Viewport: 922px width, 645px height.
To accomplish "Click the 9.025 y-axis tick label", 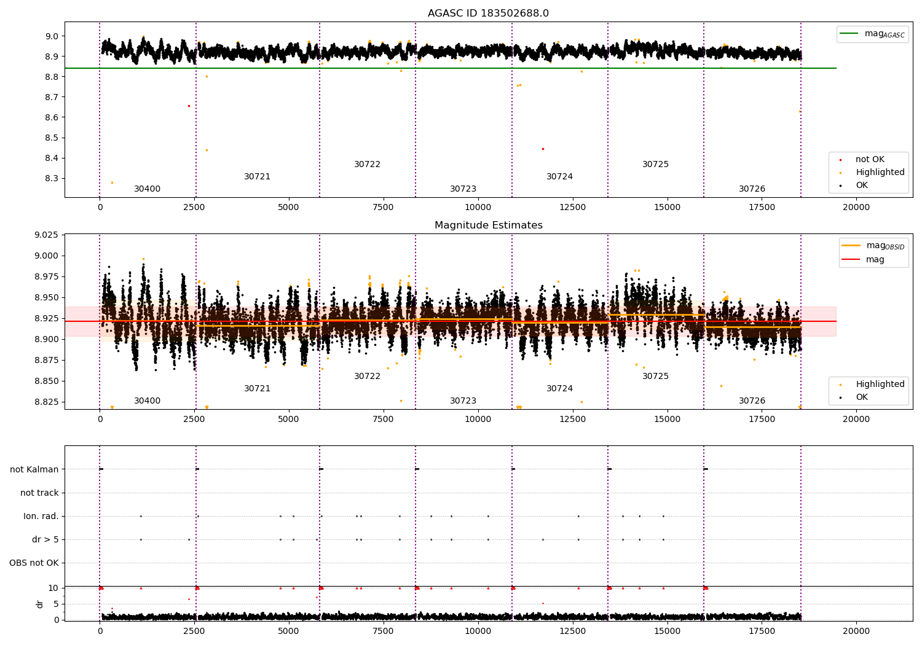I will (47, 235).
